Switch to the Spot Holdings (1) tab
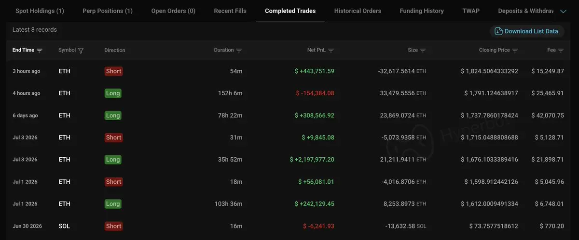 coord(40,11)
